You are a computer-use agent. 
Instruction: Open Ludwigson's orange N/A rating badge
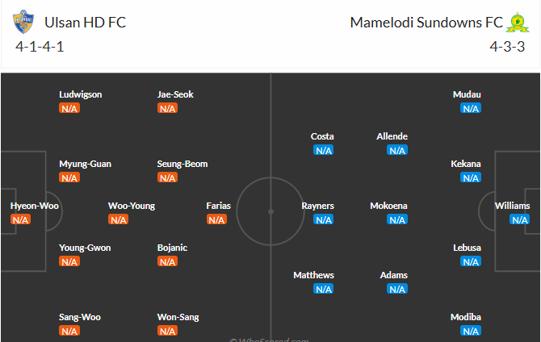tap(69, 109)
